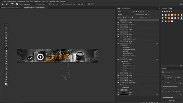Image resolution: width=183 pixels, height=103 pixels.
Task: Click the Home icon in the options bar
Action: 3,4
